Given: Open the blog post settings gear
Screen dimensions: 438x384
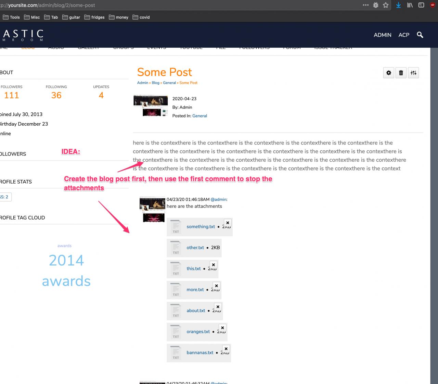Looking at the screenshot, I should (389, 73).
